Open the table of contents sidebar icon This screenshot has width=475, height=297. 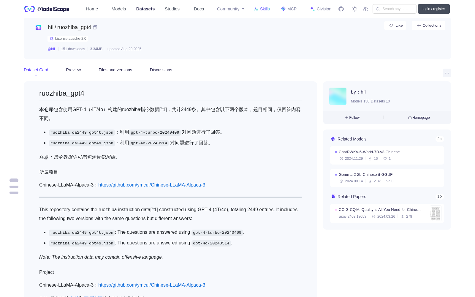pos(14,186)
